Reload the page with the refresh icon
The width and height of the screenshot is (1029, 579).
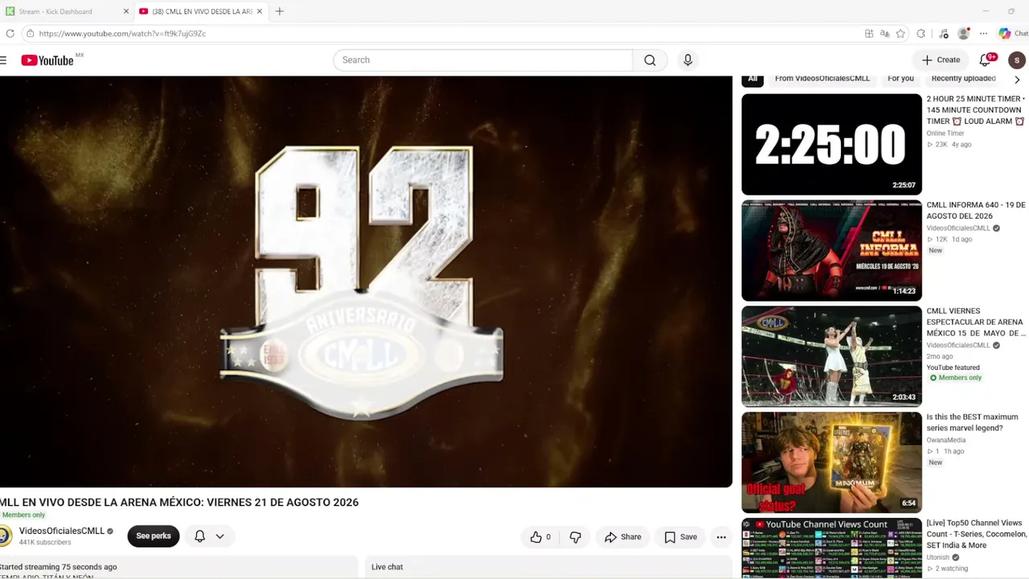10,34
